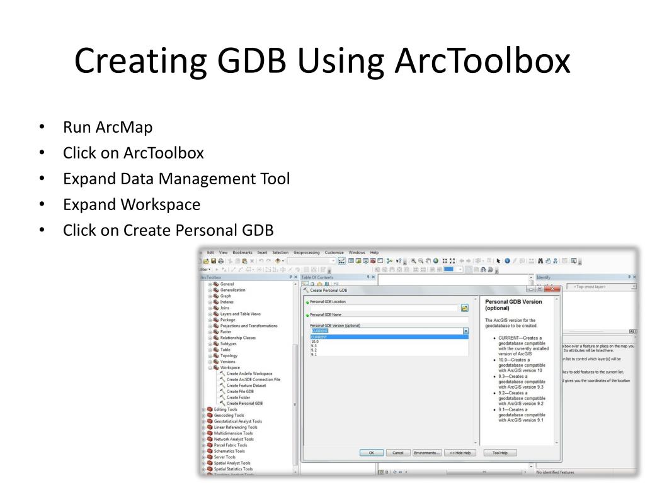Click the Environments... button
Image resolution: width=645 pixels, height=483 pixels.
point(427,453)
